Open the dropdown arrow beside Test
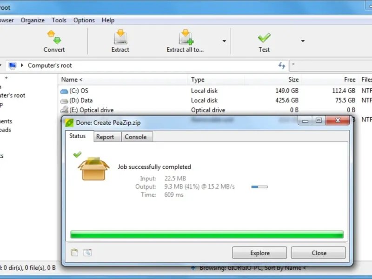372x279 pixels. (x=303, y=41)
